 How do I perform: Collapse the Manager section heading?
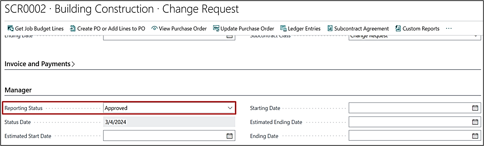18,90
